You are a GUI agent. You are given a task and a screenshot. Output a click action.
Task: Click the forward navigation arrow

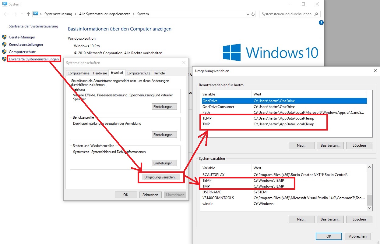point(15,14)
